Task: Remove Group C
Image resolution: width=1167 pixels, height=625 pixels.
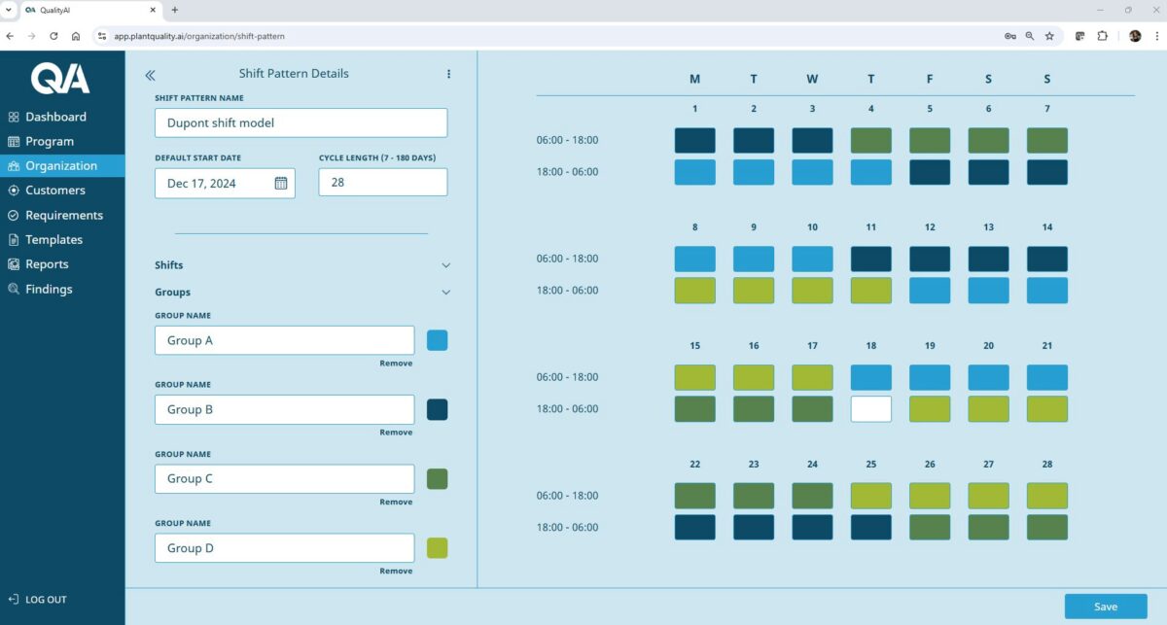Action: coord(396,502)
